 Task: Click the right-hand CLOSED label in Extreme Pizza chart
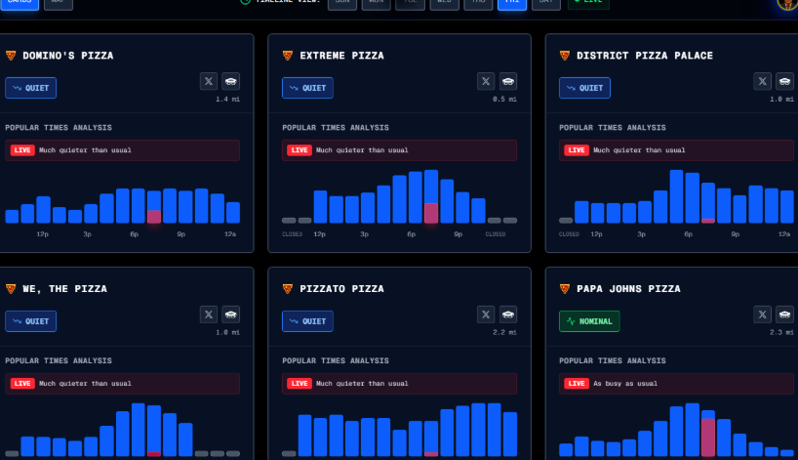[x=496, y=234]
